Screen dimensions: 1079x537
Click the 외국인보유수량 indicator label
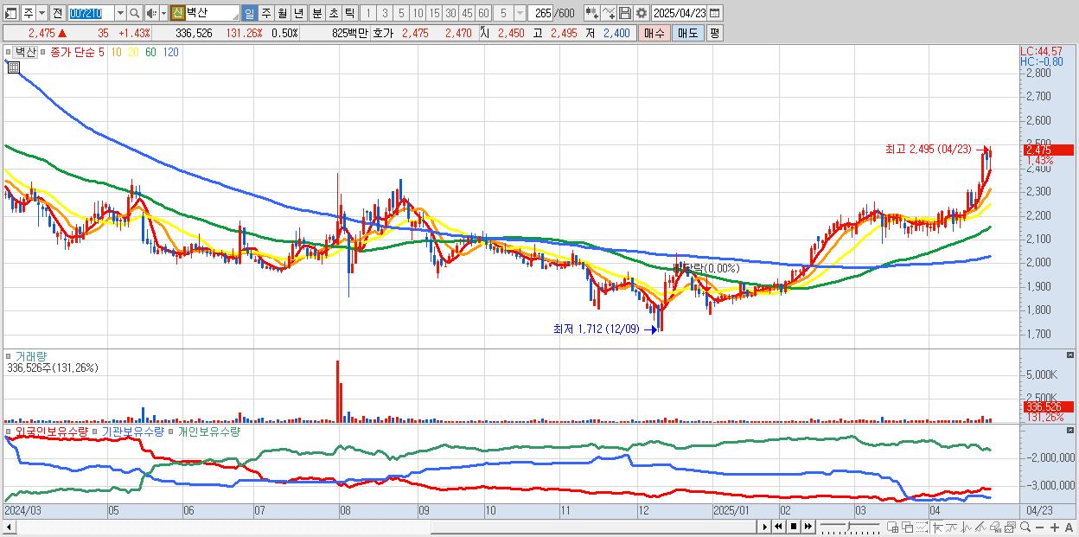[52, 431]
